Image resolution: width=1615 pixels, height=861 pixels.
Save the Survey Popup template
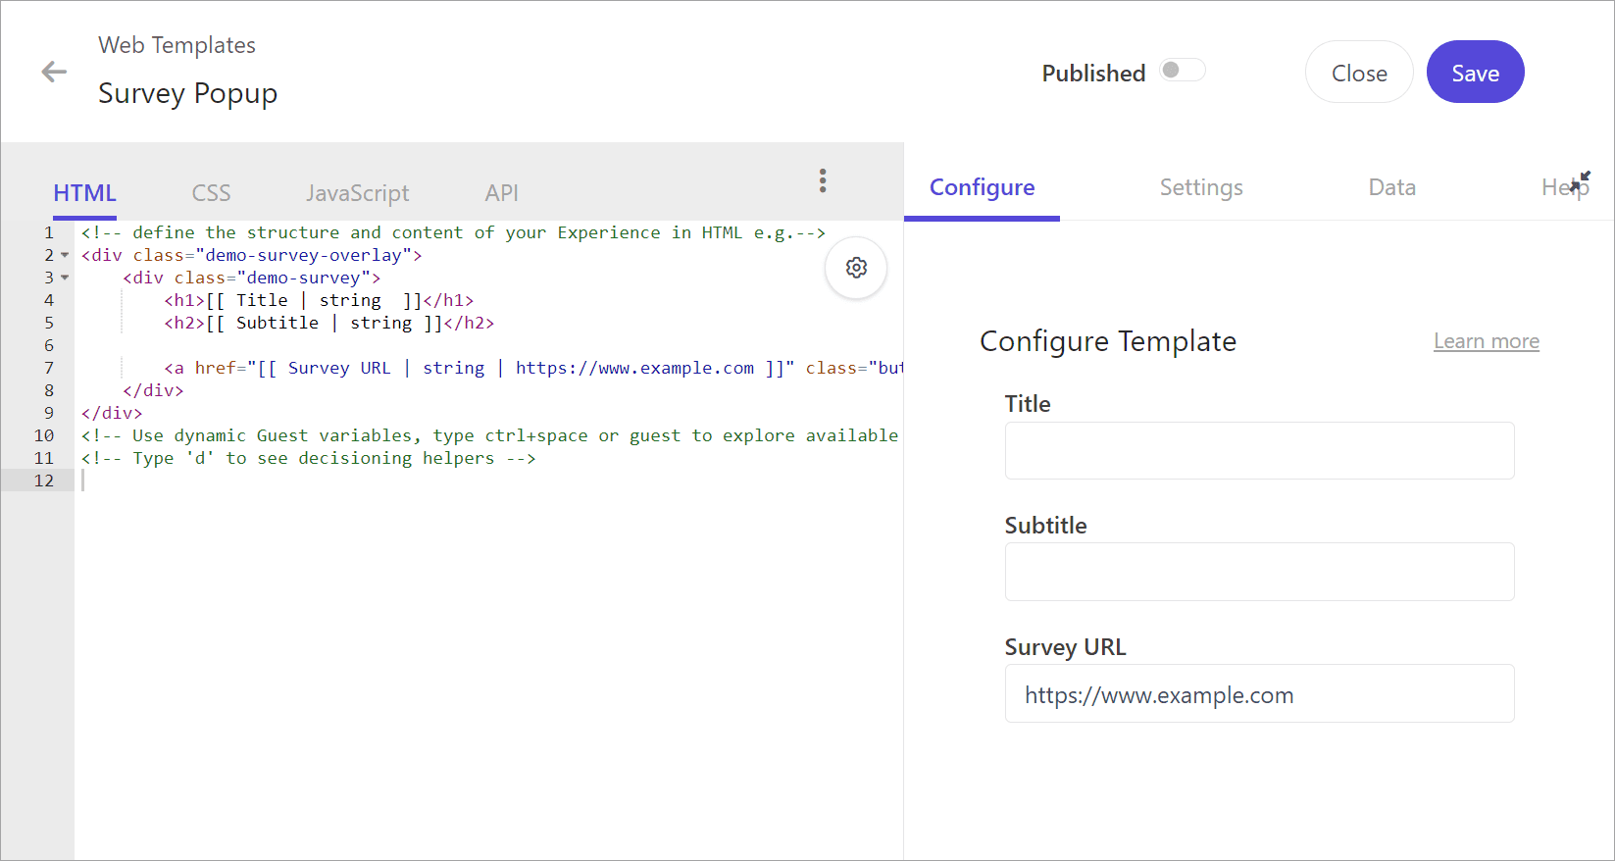click(x=1475, y=72)
